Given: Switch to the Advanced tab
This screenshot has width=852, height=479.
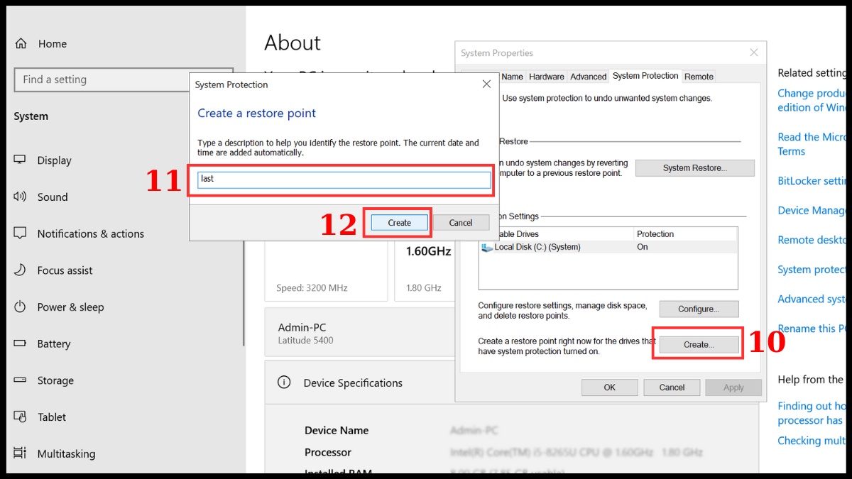Looking at the screenshot, I should point(589,77).
